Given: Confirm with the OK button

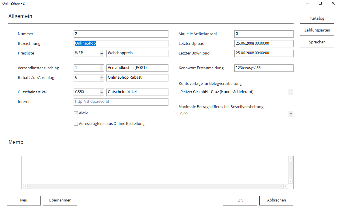Looking at the screenshot, I should (240, 200).
